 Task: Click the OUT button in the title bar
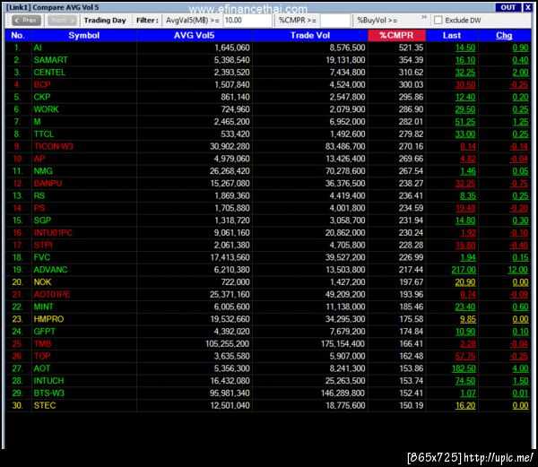click(x=508, y=7)
